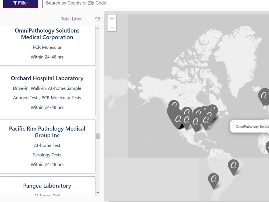
Task: Click 'Serology Tests' in Pacific Rim card
Action: click(x=47, y=155)
